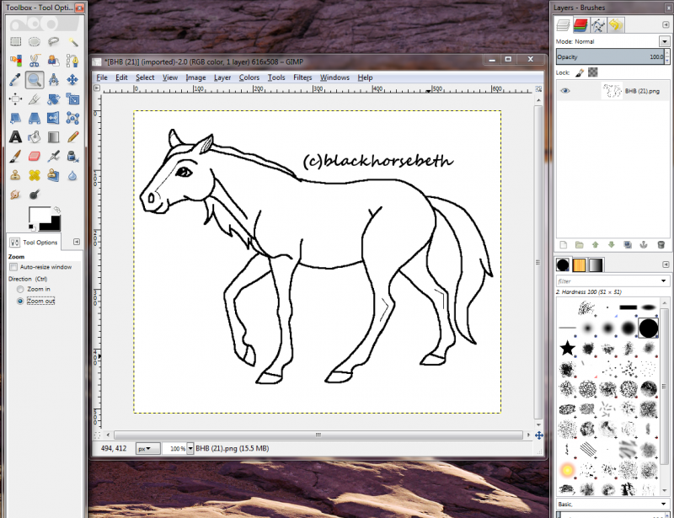The width and height of the screenshot is (674, 518).
Task: Hide the BHB (21).png layer
Action: click(565, 91)
